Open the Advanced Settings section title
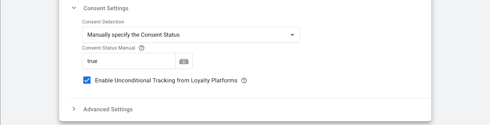This screenshot has width=490, height=125. (x=108, y=109)
